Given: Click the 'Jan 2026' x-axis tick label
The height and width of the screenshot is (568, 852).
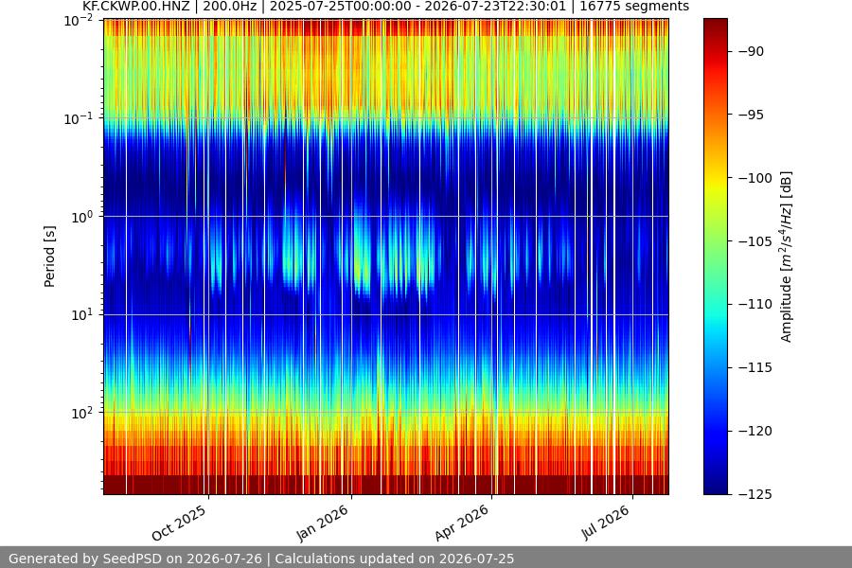Looking at the screenshot, I should tap(323, 523).
